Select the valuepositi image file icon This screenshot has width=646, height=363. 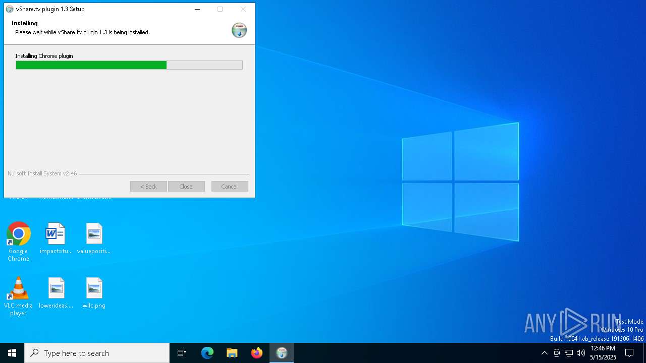point(94,239)
